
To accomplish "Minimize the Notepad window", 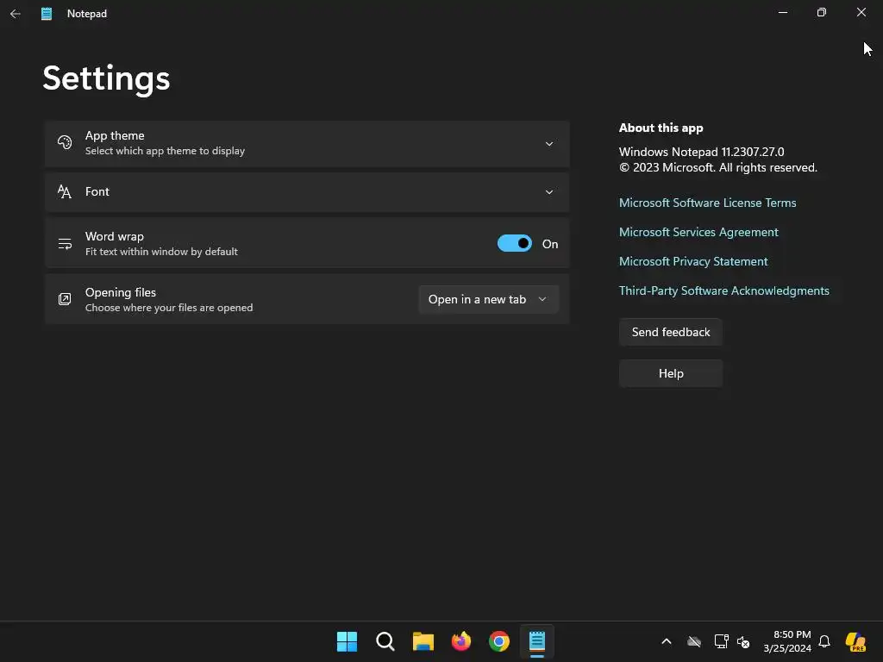I will tap(783, 12).
